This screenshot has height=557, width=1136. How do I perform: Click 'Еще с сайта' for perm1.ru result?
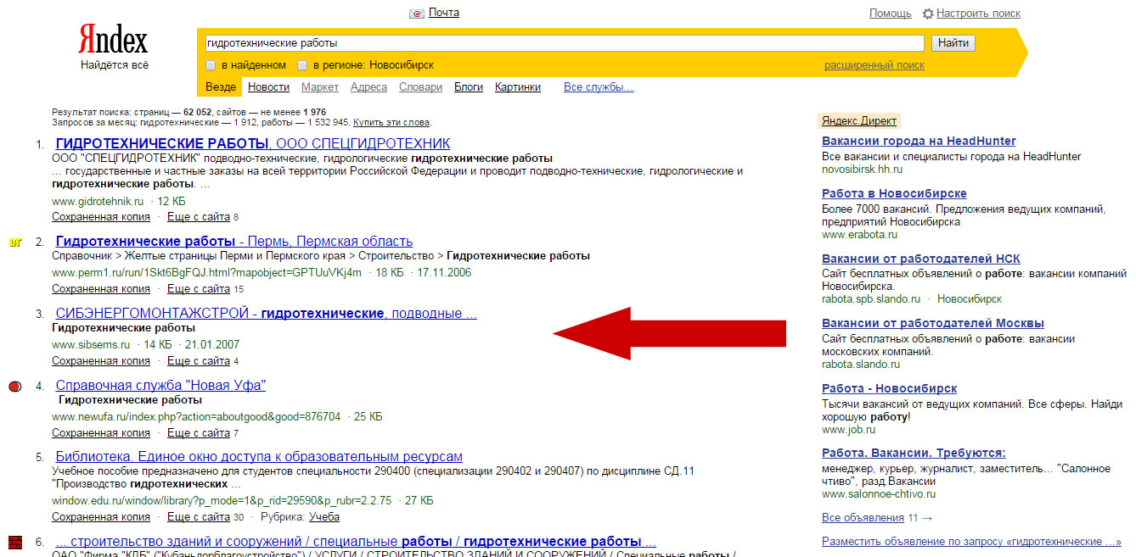pyautogui.click(x=199, y=289)
